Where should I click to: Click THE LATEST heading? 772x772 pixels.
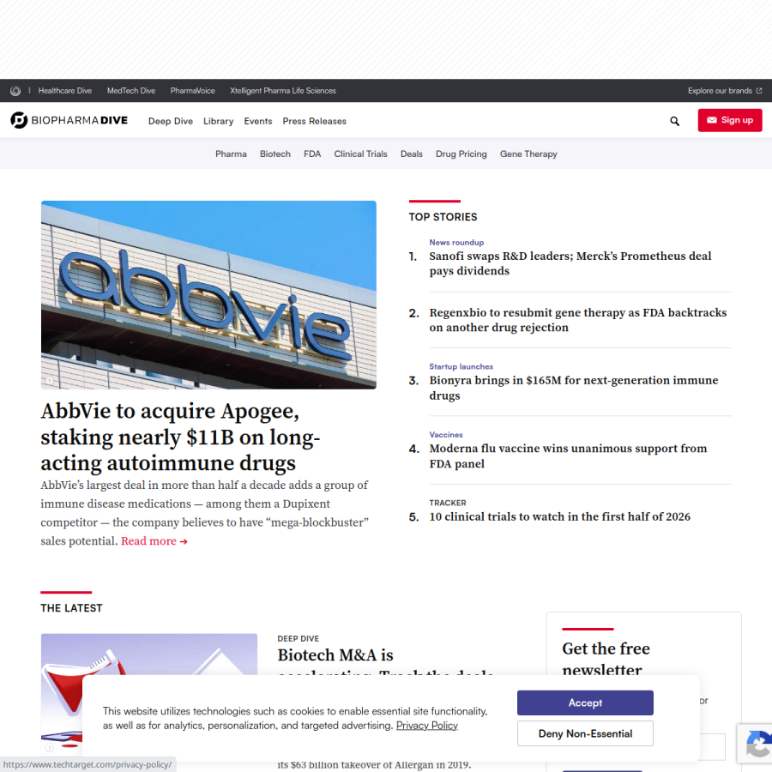[x=71, y=608]
